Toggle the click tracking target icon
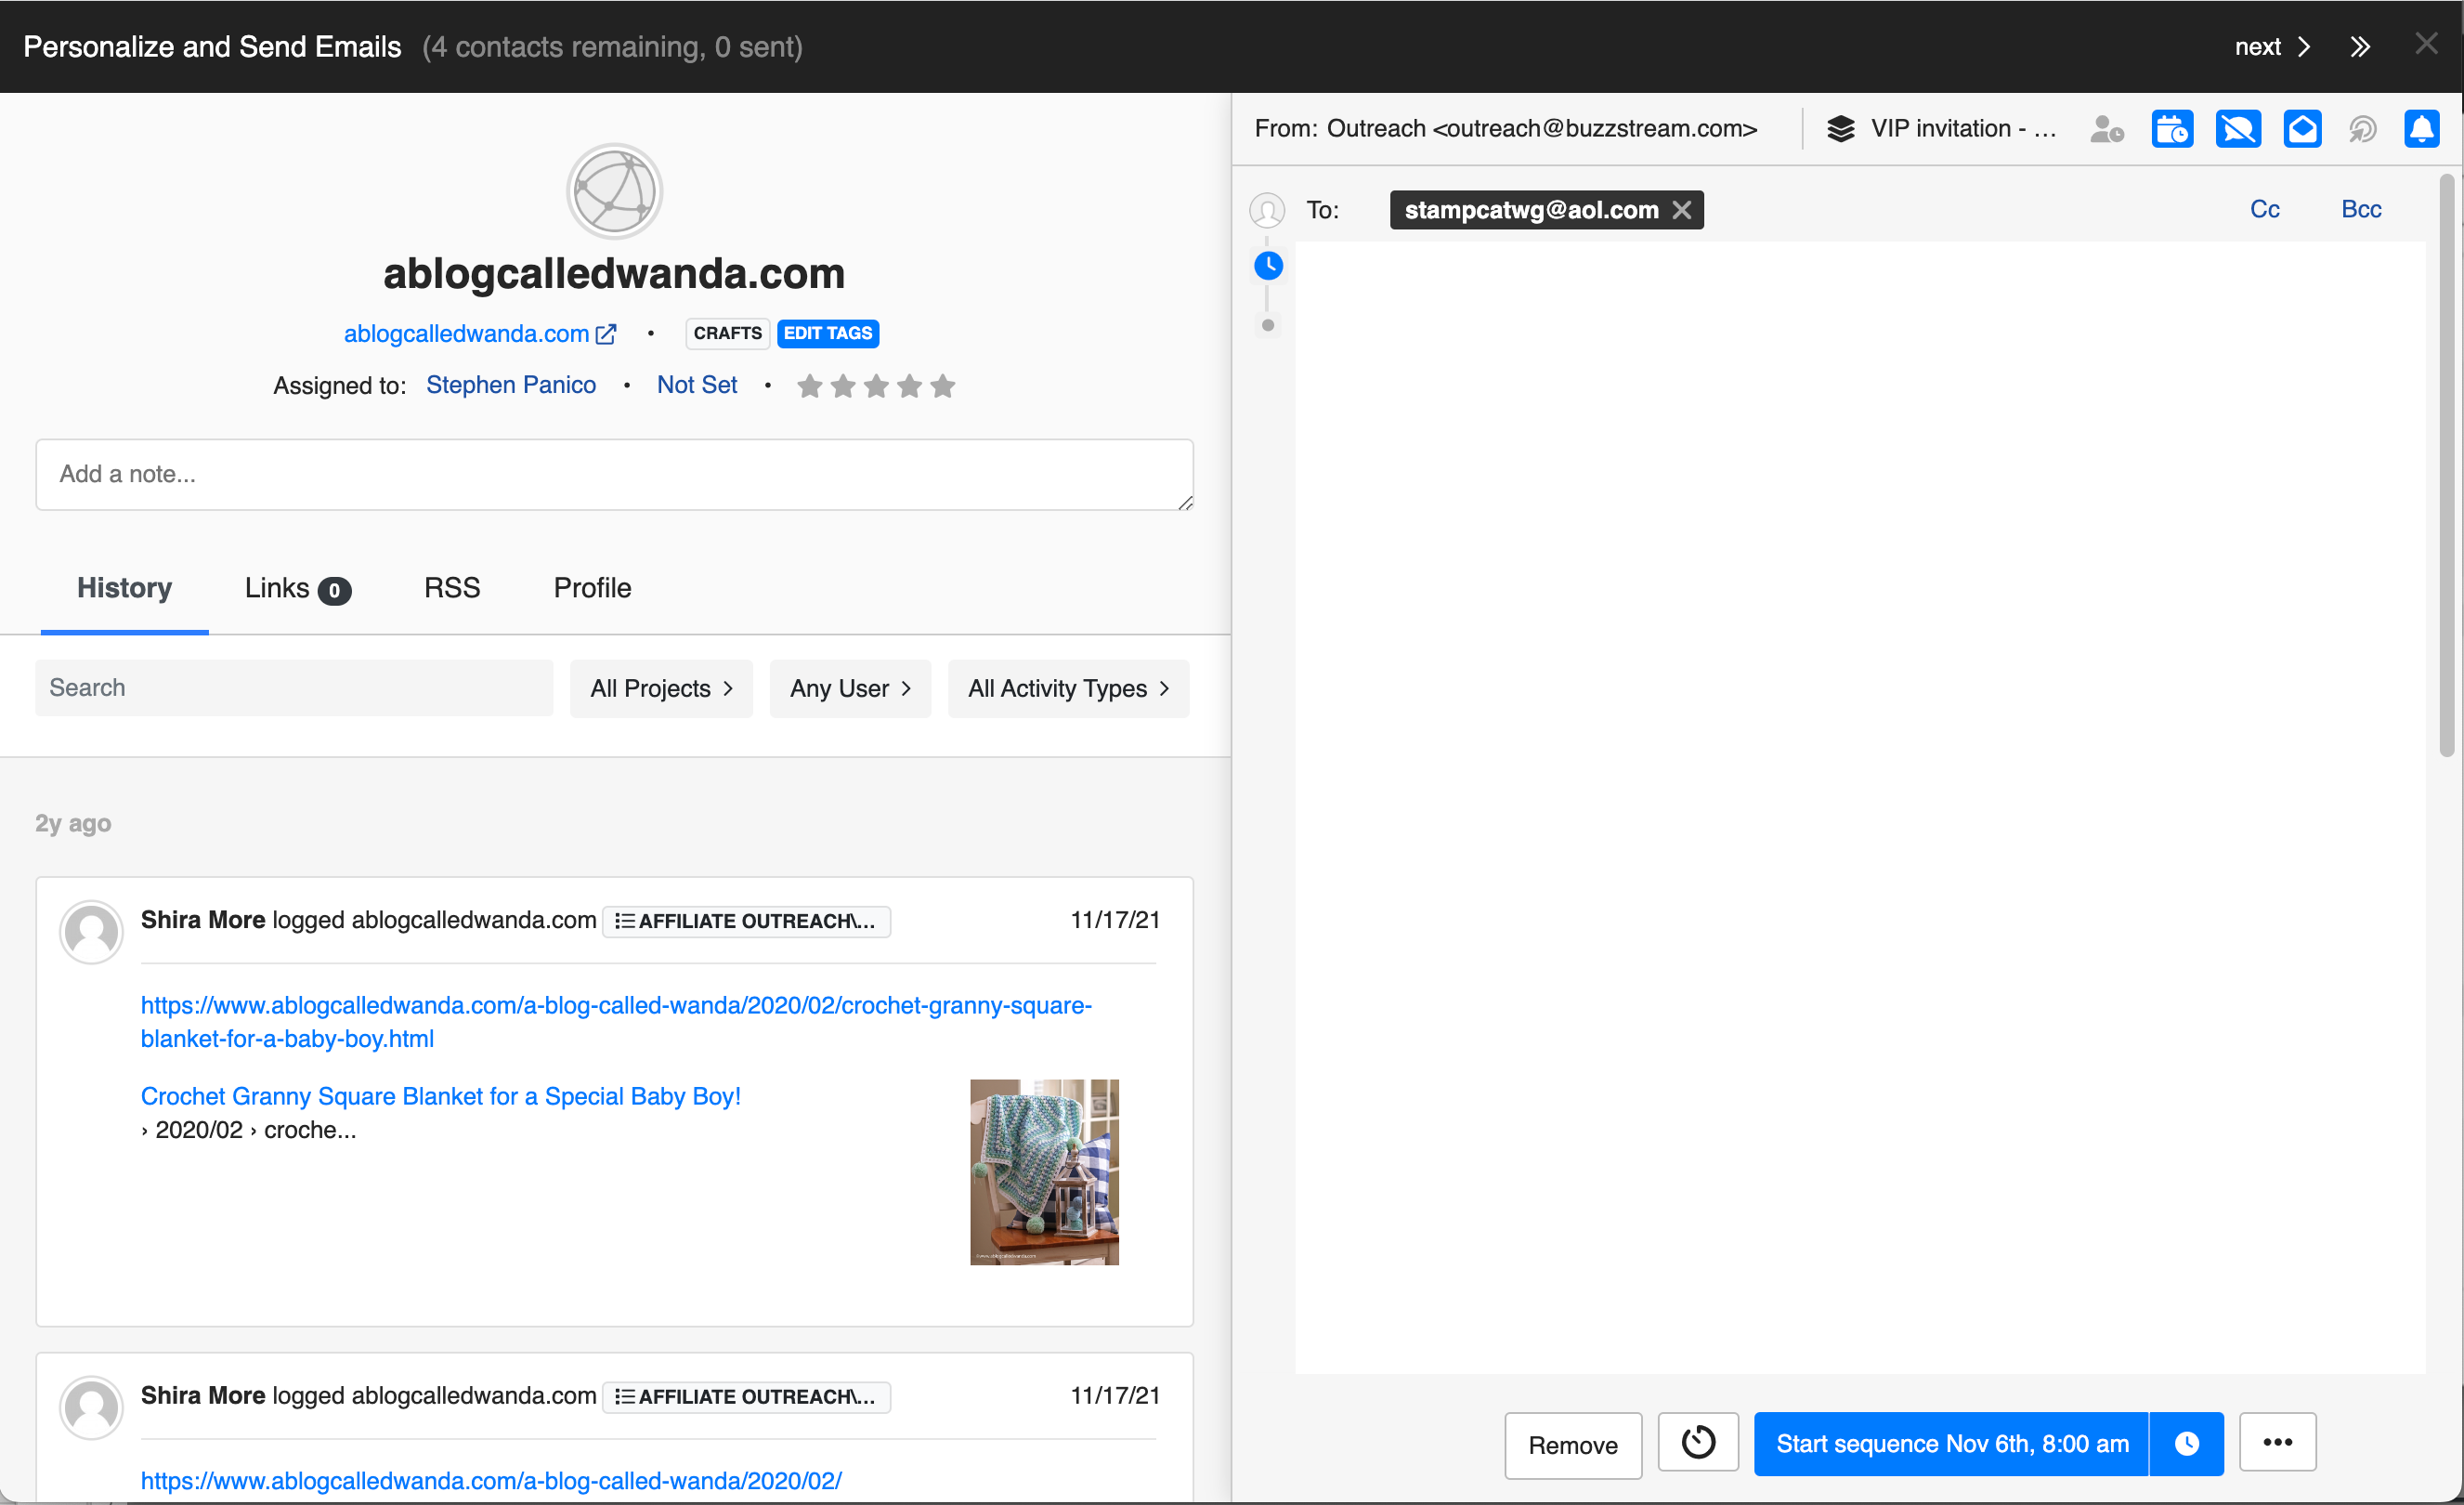Image resolution: width=2464 pixels, height=1505 pixels. [2362, 129]
